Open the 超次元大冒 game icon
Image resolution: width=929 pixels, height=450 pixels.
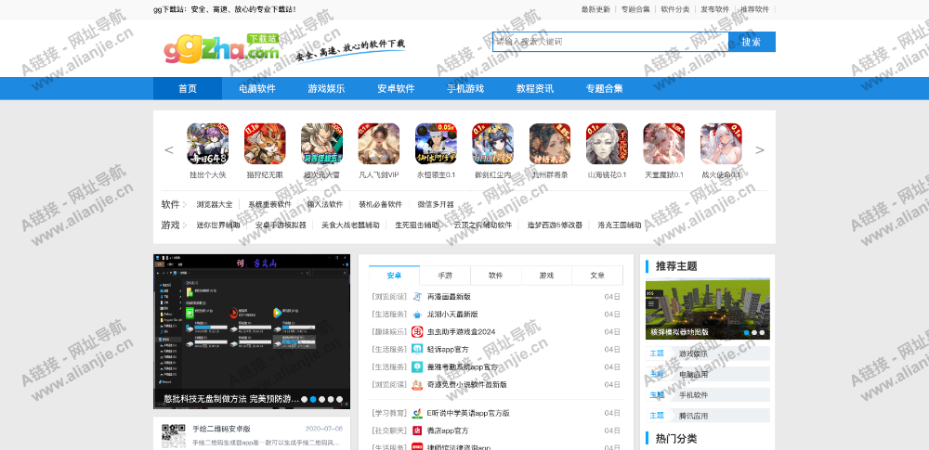point(321,143)
